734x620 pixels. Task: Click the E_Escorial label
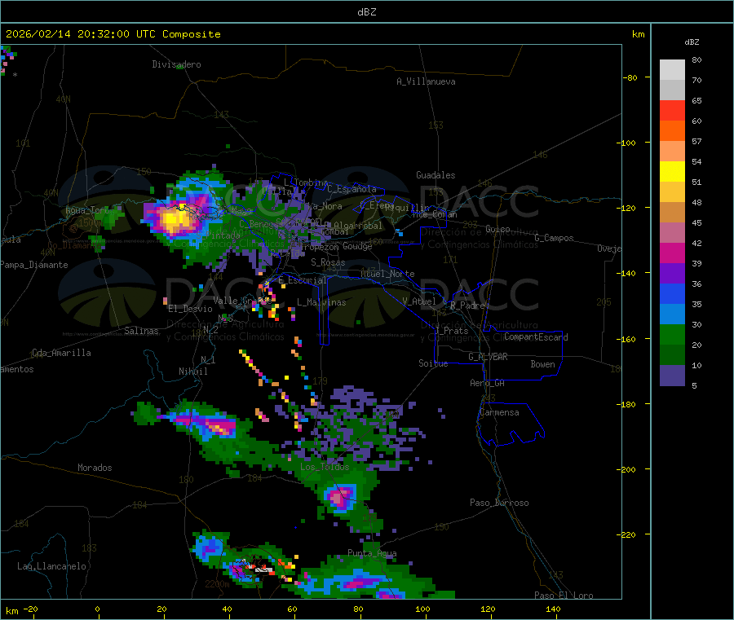(x=303, y=280)
